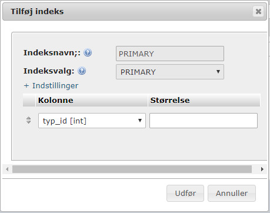Open the Indeksvalg PRIMARY dropdown
This screenshot has width=270, height=213.
[x=170, y=72]
